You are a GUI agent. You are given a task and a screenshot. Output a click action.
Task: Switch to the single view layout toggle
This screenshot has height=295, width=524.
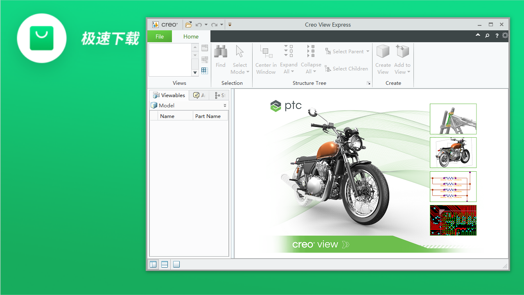click(x=176, y=264)
